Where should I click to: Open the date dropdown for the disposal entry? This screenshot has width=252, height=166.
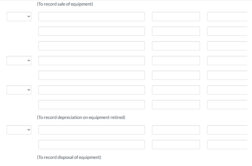[x=19, y=130]
